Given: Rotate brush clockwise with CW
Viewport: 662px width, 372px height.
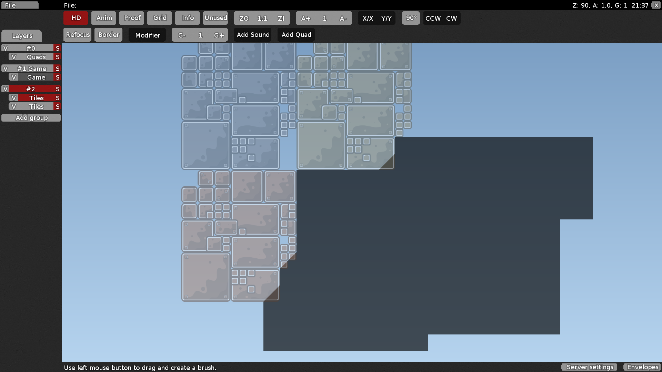Looking at the screenshot, I should (451, 18).
